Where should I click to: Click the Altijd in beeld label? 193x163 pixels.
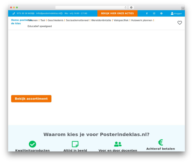[x=75, y=150]
